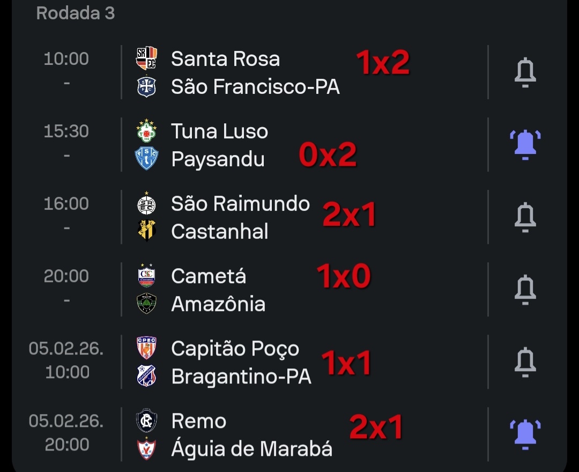
Task: Turn off alert for Remo match
Action: pos(525,434)
